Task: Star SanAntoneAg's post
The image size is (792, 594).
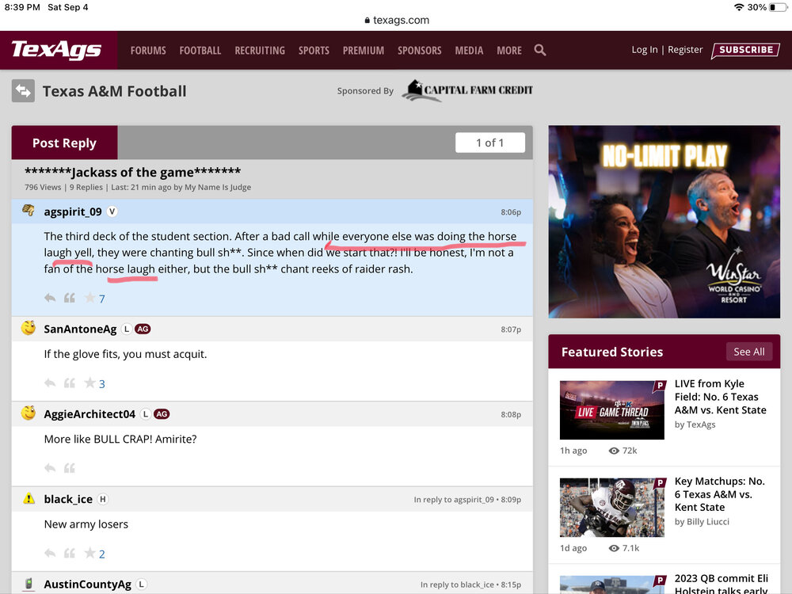Action: pyautogui.click(x=89, y=383)
